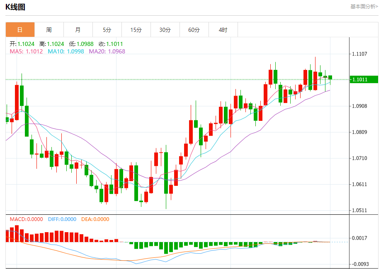Open the 30分 interval tab
Viewport: 381px width, 269px height.
pos(165,30)
